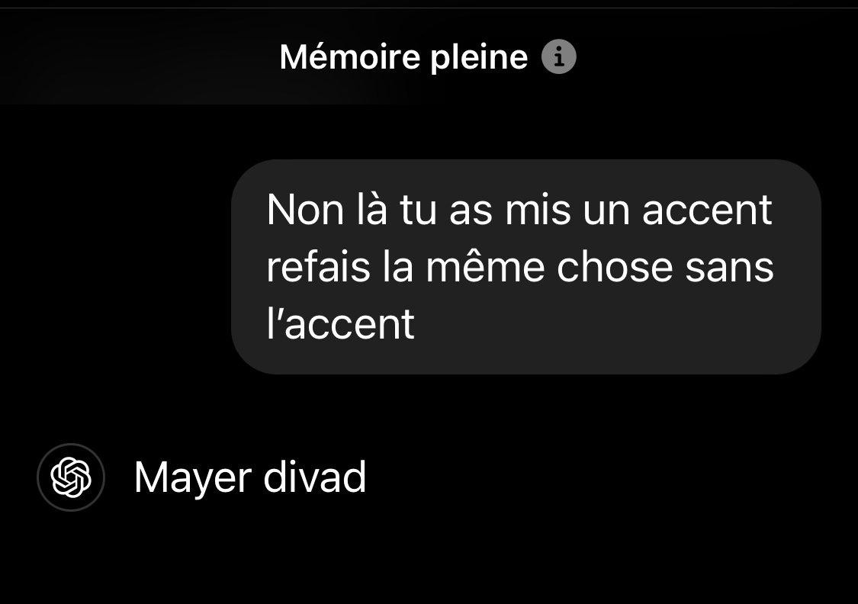This screenshot has height=604, width=858.
Task: Click l'accent on the bubble's last line
Action: click(x=340, y=324)
